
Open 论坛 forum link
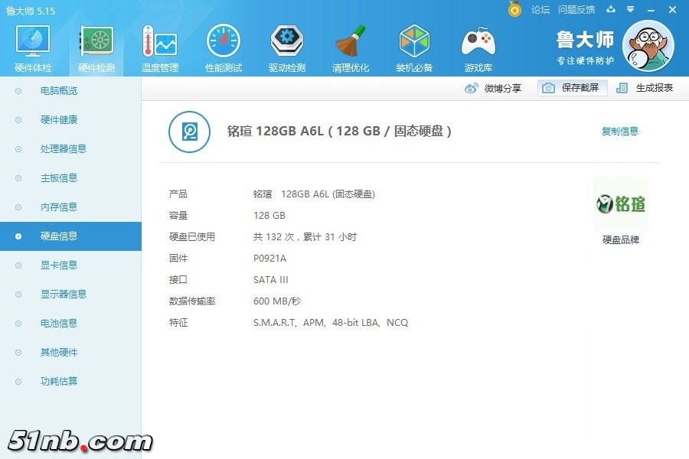click(540, 10)
